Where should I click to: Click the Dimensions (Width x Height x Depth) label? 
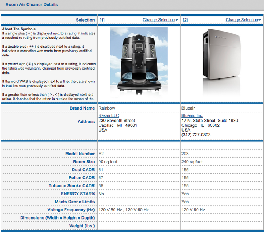click(x=58, y=218)
